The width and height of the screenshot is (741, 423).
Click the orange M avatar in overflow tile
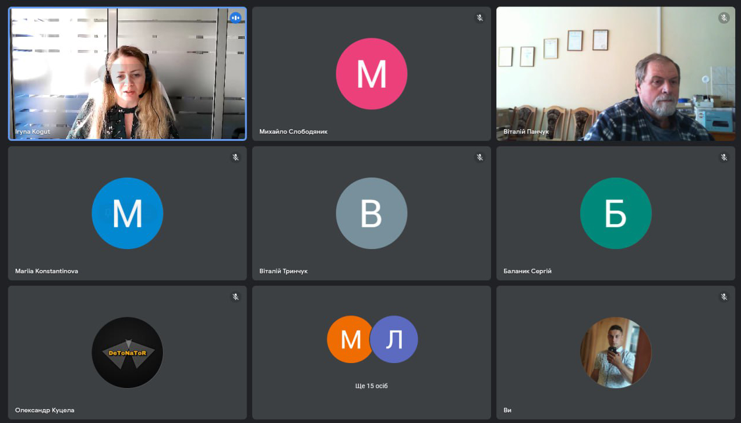coord(348,340)
